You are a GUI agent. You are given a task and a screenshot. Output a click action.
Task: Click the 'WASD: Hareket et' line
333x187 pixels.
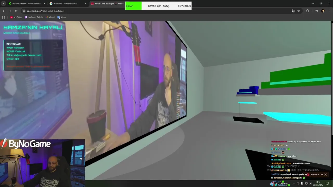point(15,48)
